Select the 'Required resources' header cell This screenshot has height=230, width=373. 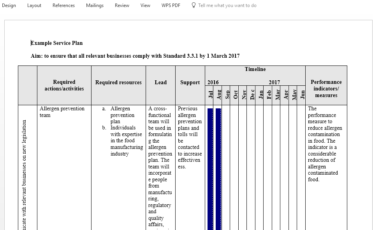point(118,85)
